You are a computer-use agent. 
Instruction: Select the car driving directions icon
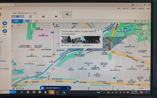point(43,16)
